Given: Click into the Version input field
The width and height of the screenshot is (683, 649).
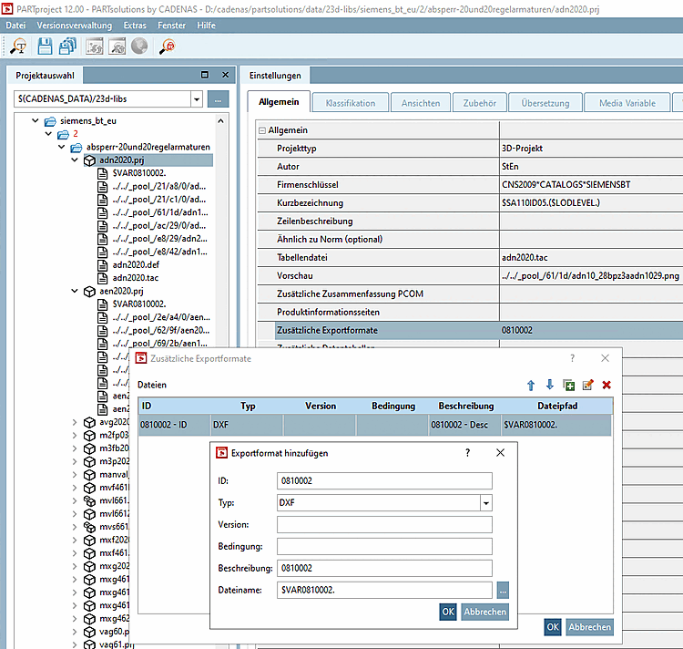Looking at the screenshot, I should pyautogui.click(x=384, y=524).
